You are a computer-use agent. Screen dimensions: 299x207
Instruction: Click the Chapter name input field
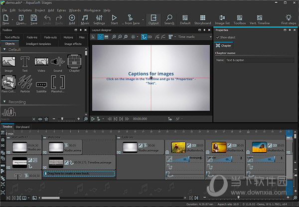[x=260, y=60]
